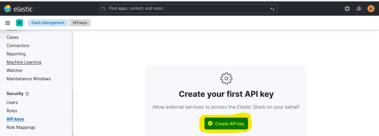Open Roles under Security
The image size is (379, 136).
(12, 111)
